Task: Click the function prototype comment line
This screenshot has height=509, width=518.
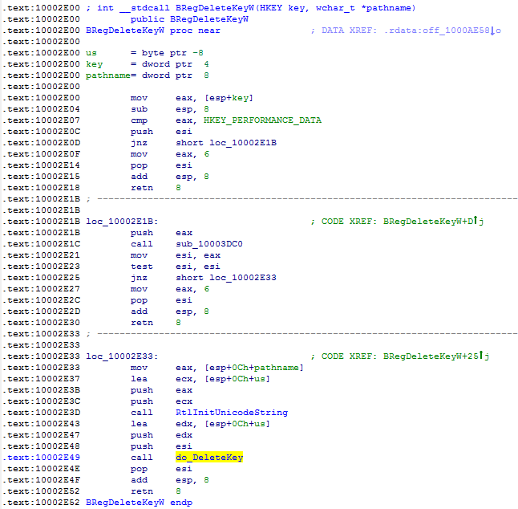Action: coord(250,8)
